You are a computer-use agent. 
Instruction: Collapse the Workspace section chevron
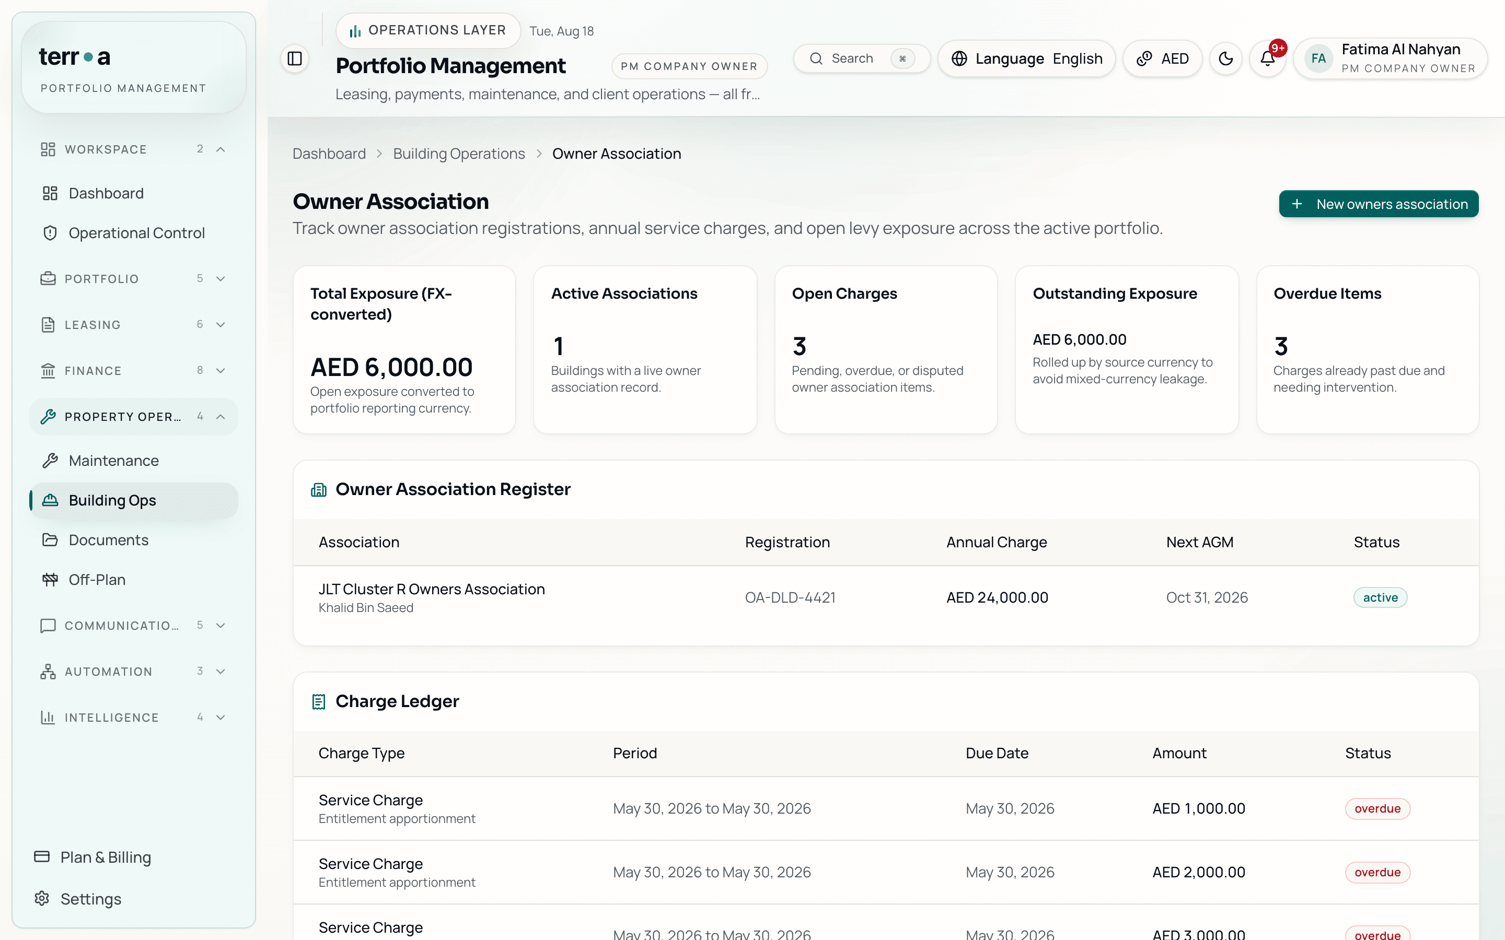point(221,149)
